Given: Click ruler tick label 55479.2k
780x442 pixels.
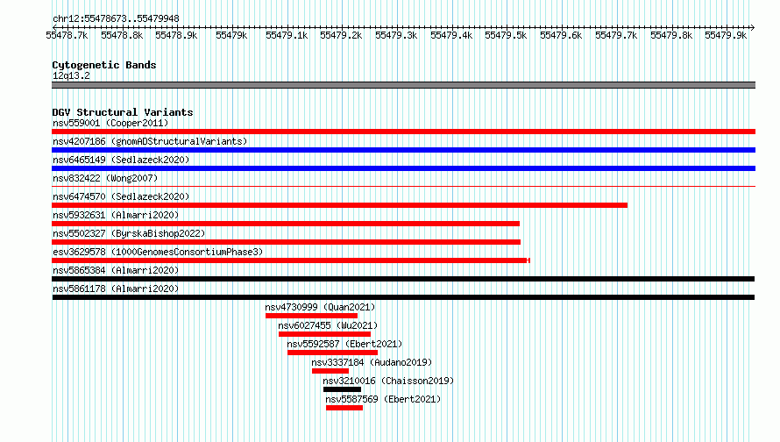Looking at the screenshot, I should 341,35.
